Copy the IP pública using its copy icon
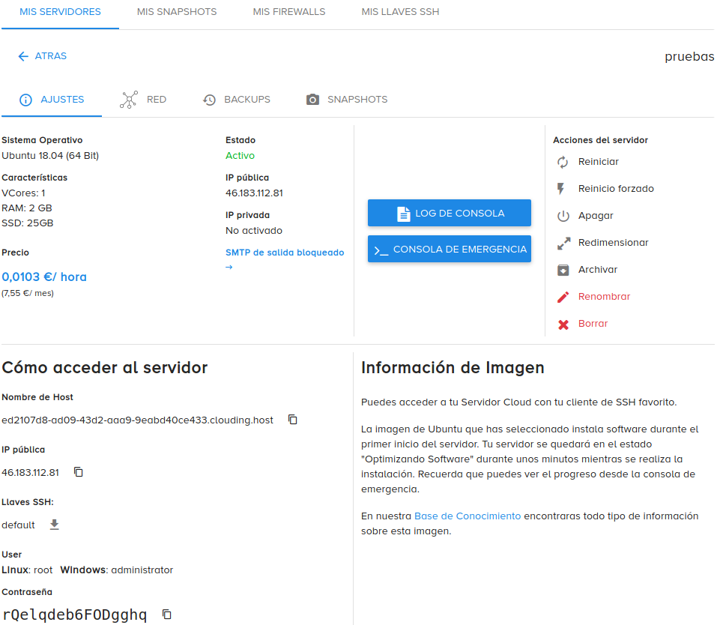720x625 pixels. pos(79,472)
